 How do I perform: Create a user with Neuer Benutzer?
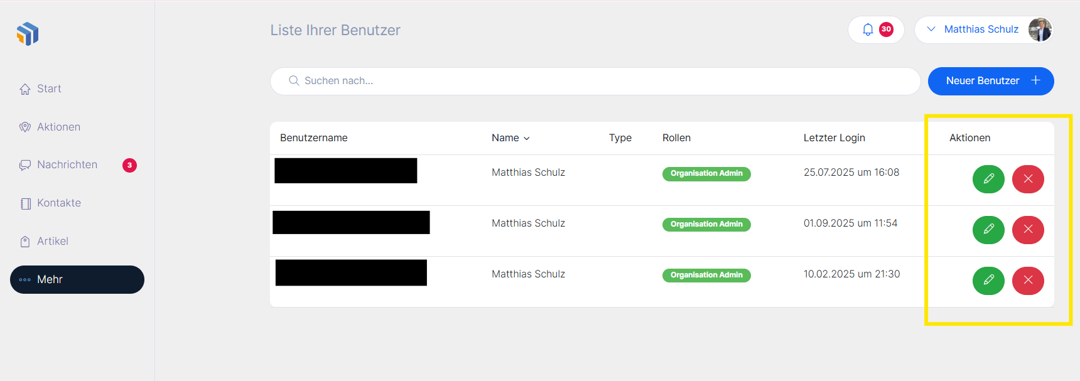[990, 81]
